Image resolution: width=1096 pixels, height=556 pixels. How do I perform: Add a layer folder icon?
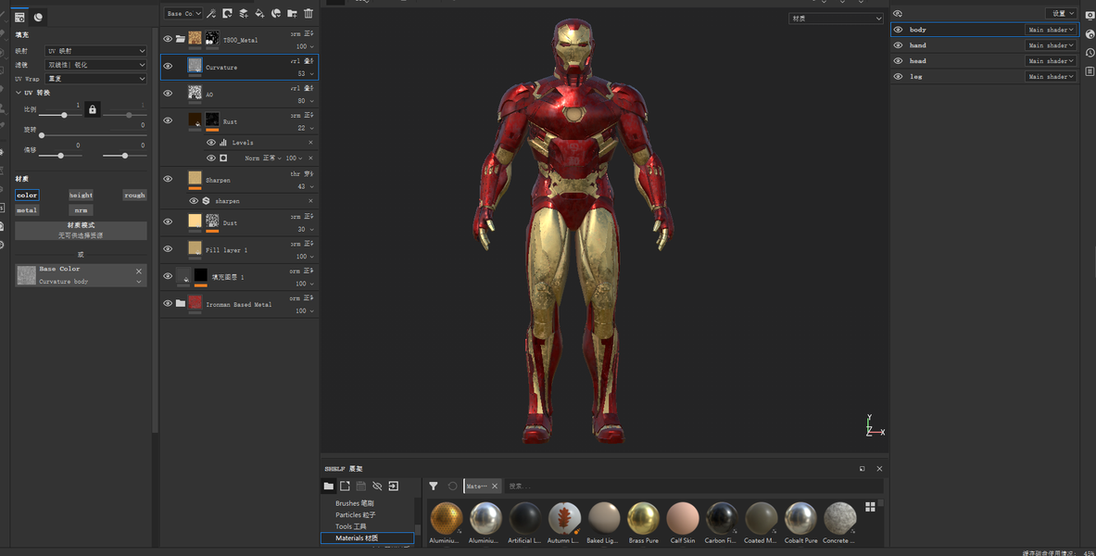click(292, 13)
